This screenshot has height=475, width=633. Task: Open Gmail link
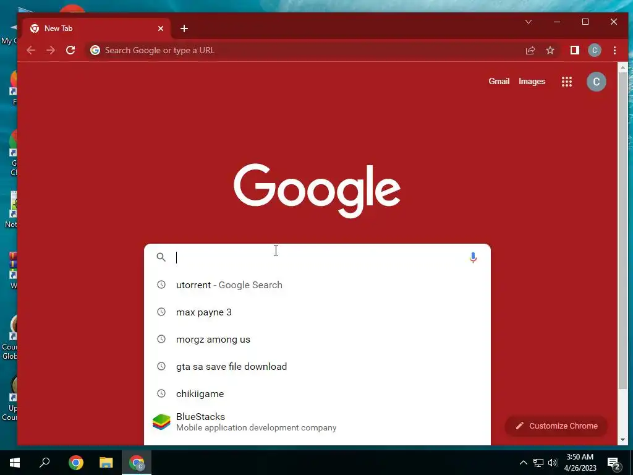tap(499, 81)
